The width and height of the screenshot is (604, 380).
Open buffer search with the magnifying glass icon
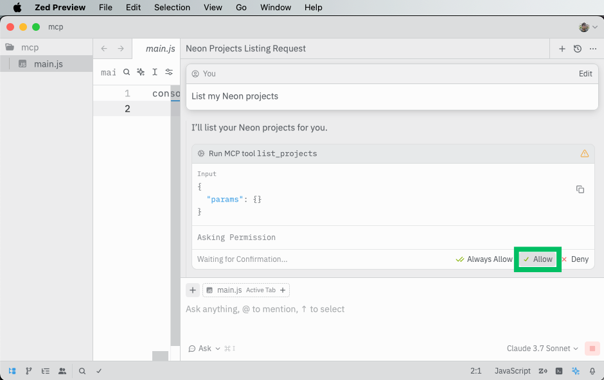coord(126,72)
